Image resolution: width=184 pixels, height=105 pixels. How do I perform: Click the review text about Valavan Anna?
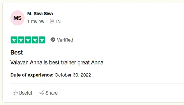pyautogui.click(x=57, y=63)
